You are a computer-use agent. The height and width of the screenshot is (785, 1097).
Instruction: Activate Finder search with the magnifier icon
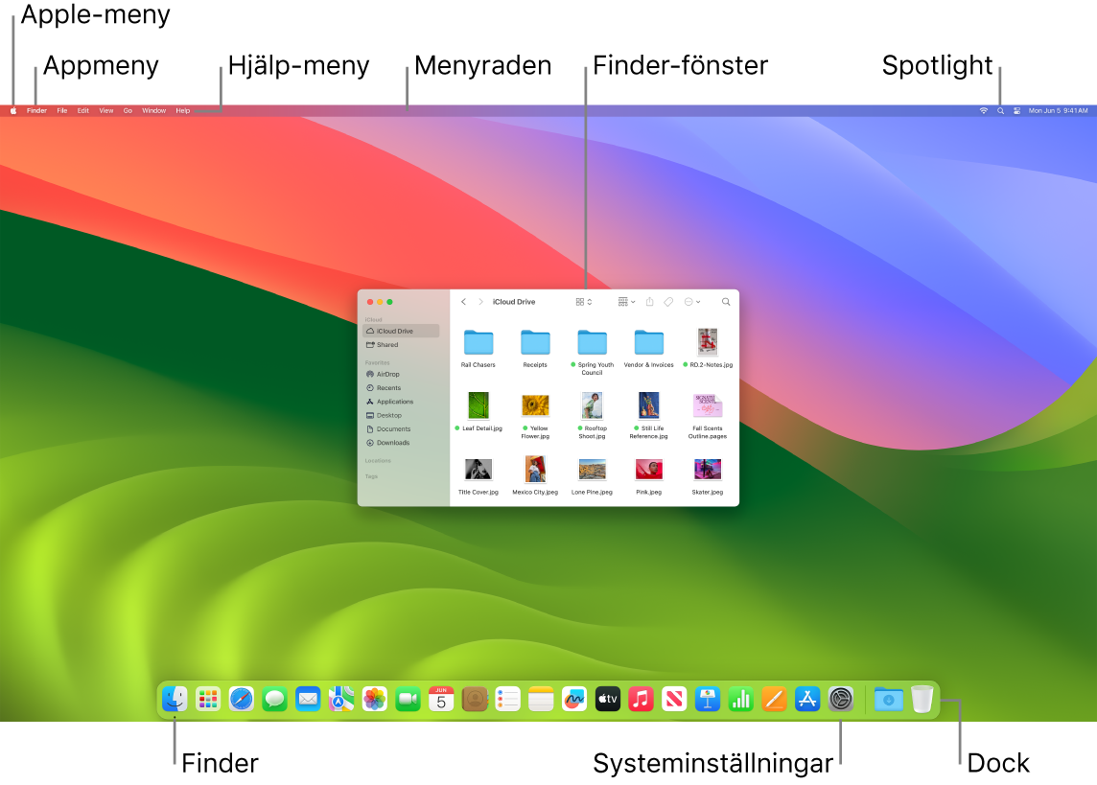coord(726,301)
